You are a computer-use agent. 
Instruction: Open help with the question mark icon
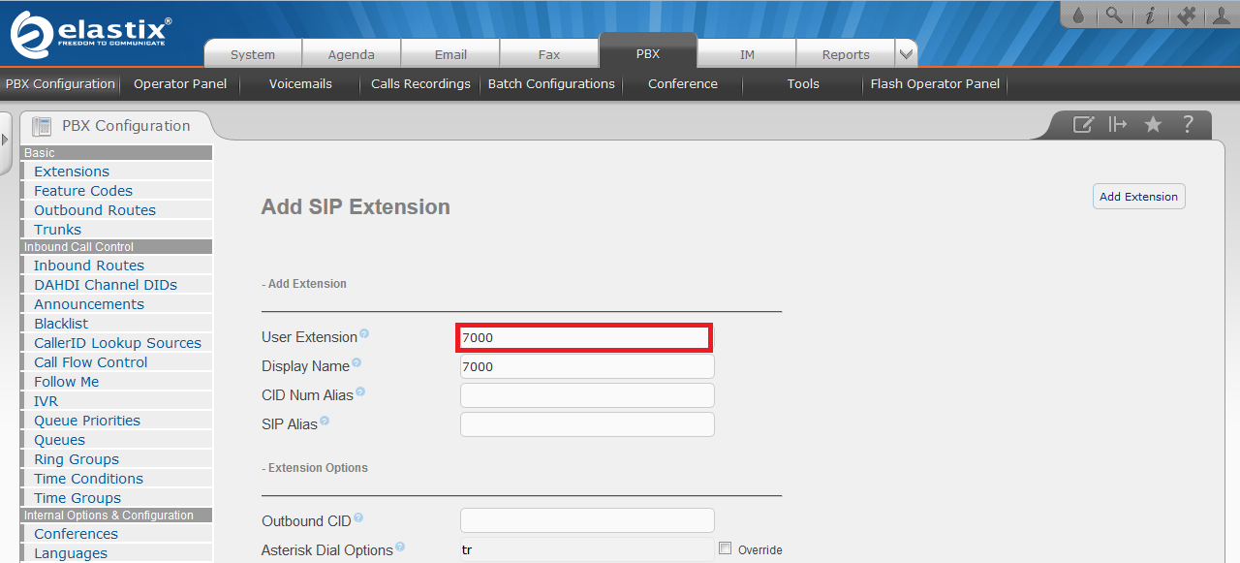coord(1188,124)
